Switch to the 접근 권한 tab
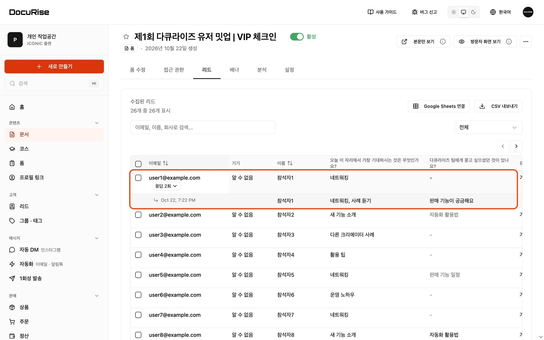The image size is (544, 340). pyautogui.click(x=174, y=70)
